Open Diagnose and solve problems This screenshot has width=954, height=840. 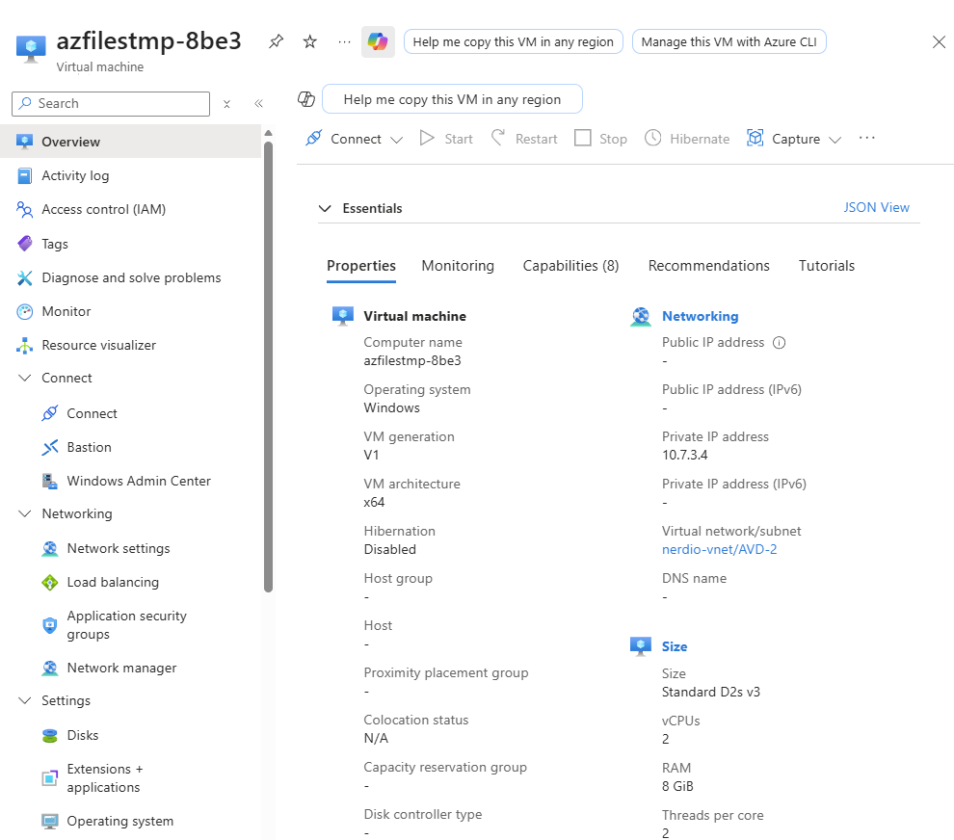(x=131, y=278)
